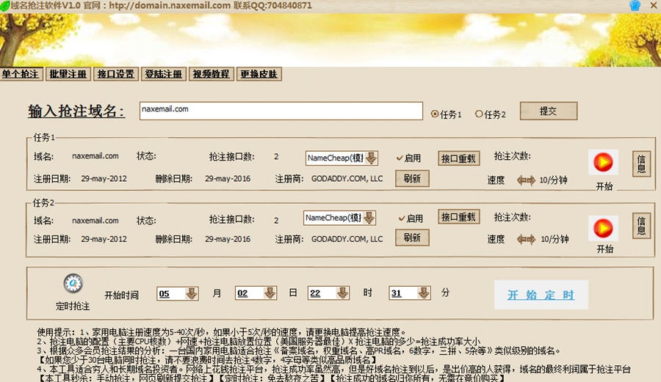The image size is (661, 382).
Task: Click 接口重载 button in Task 1
Action: [x=458, y=158]
